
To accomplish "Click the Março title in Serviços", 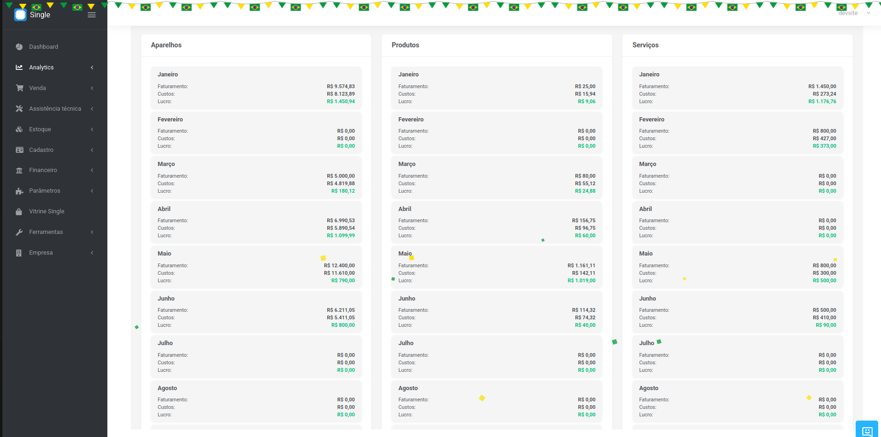I will 648,164.
